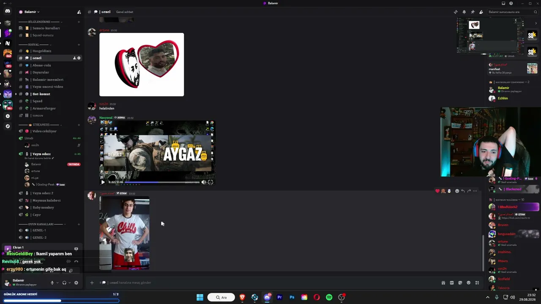Open Photoshop from the taskbar
This screenshot has height=304, width=541.
tap(292, 297)
